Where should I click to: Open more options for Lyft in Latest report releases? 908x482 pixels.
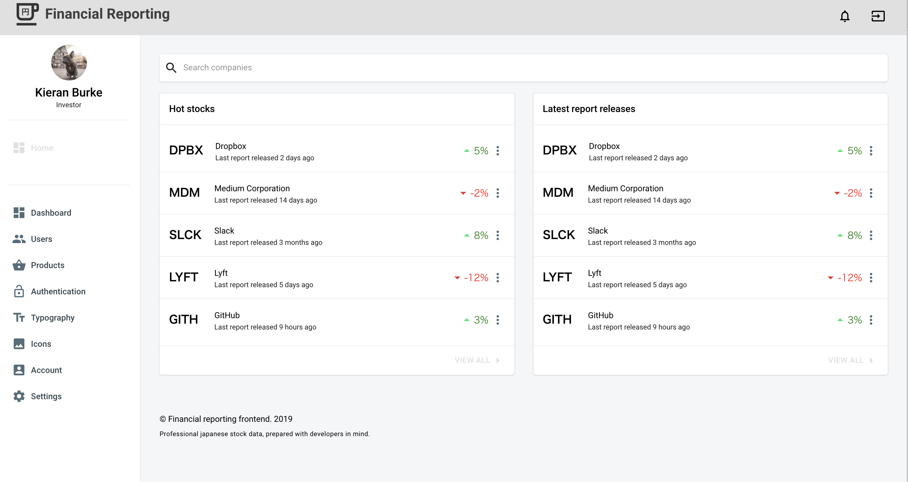pyautogui.click(x=871, y=278)
